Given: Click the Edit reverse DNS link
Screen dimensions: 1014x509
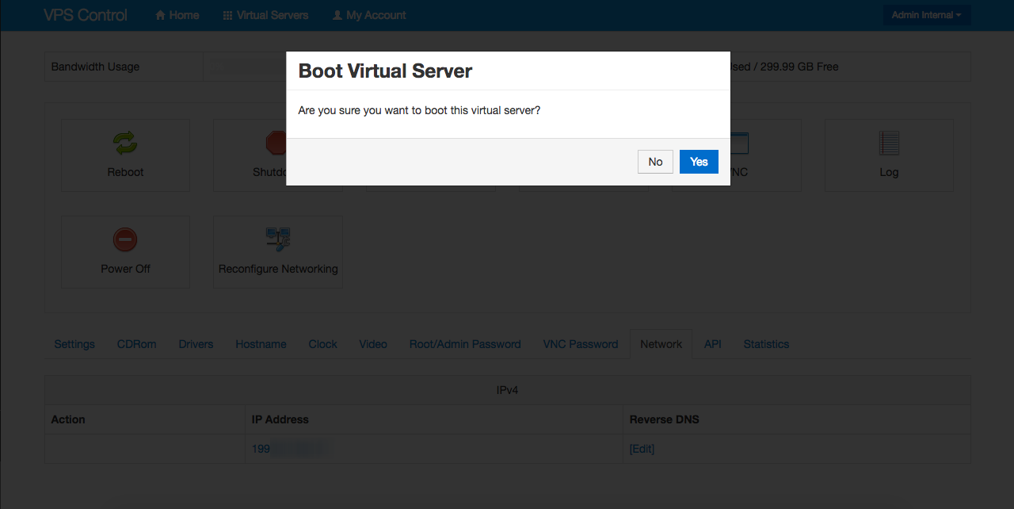Looking at the screenshot, I should pos(642,449).
